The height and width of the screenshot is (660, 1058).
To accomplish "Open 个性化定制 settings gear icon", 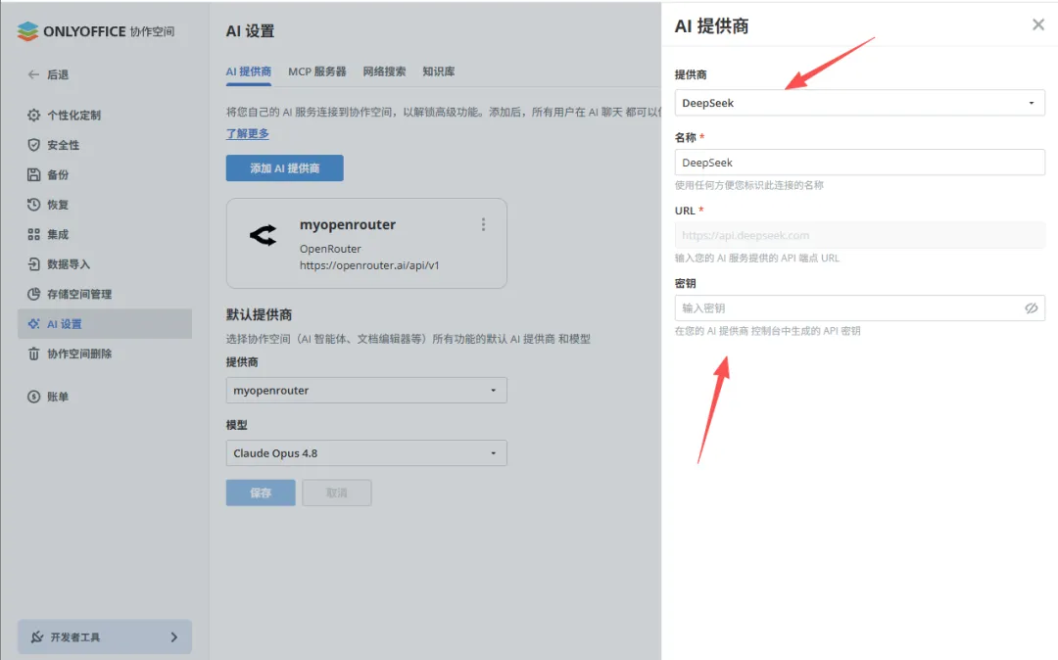I will pyautogui.click(x=33, y=115).
